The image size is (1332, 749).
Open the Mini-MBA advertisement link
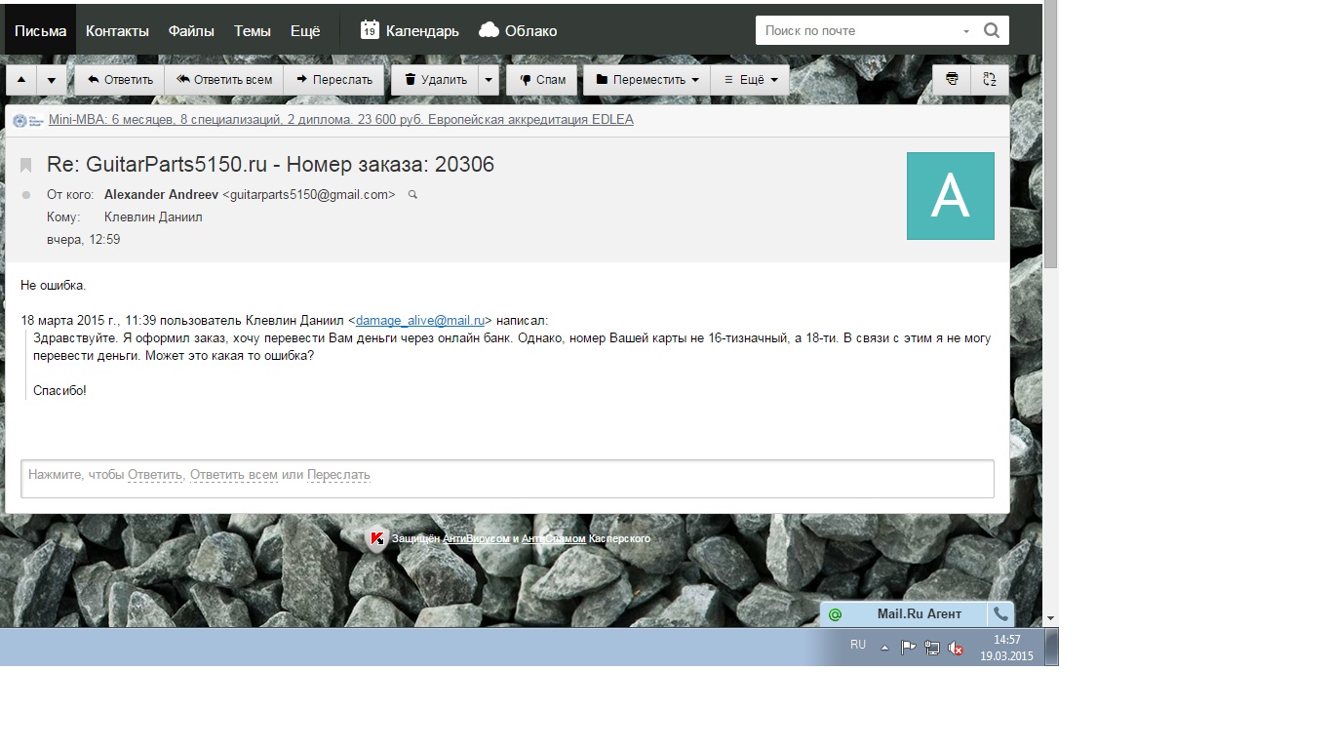[x=341, y=120]
